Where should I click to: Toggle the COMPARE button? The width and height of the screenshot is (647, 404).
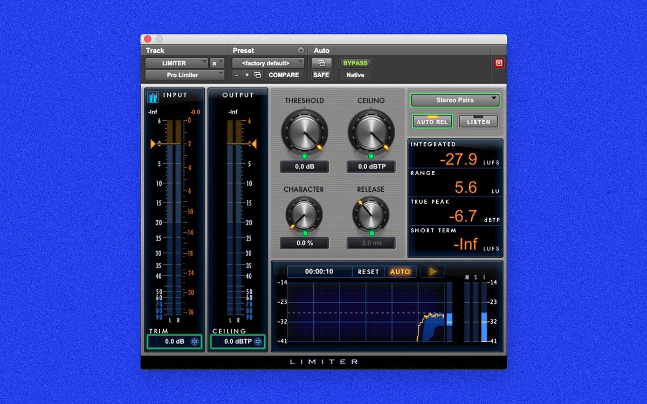[x=284, y=75]
